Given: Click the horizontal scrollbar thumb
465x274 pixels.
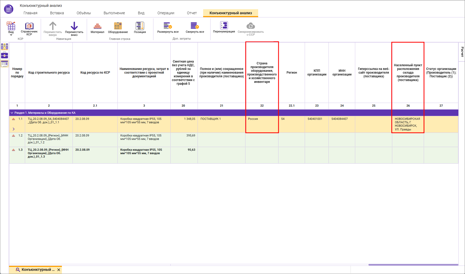Looking at the screenshot, I should (x=413, y=265).
